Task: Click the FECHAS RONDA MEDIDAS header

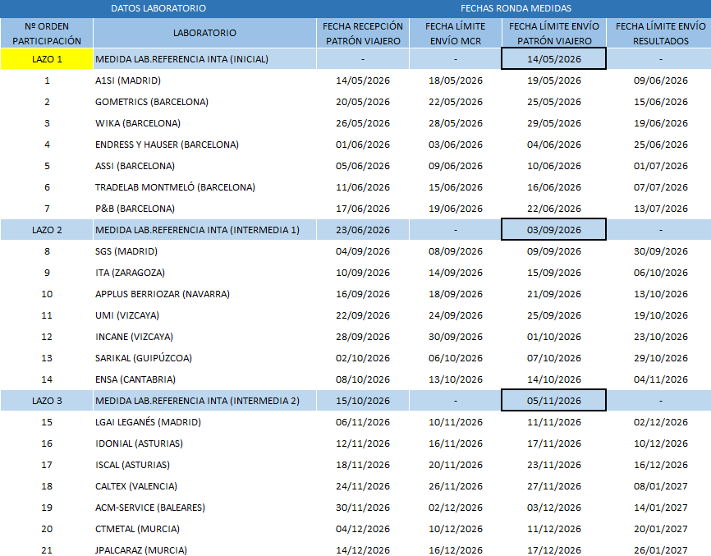Action: coord(516,8)
